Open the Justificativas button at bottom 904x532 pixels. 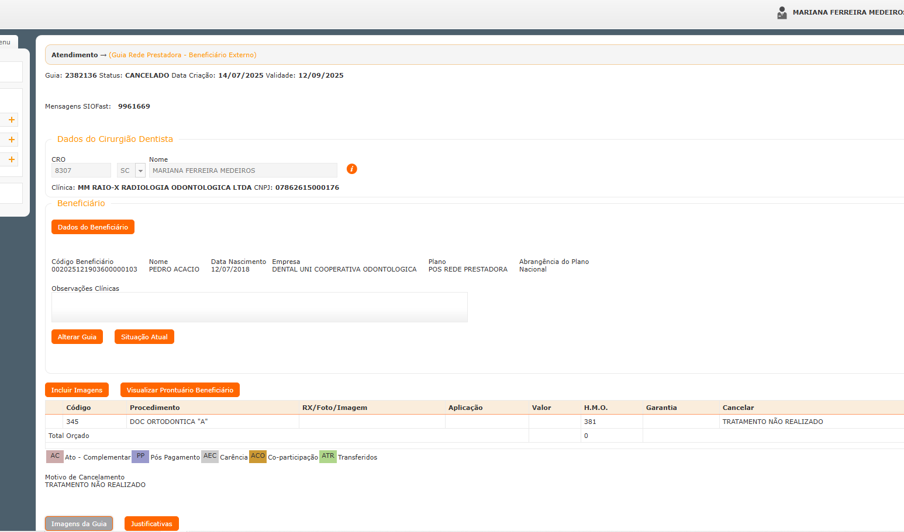pos(151,524)
